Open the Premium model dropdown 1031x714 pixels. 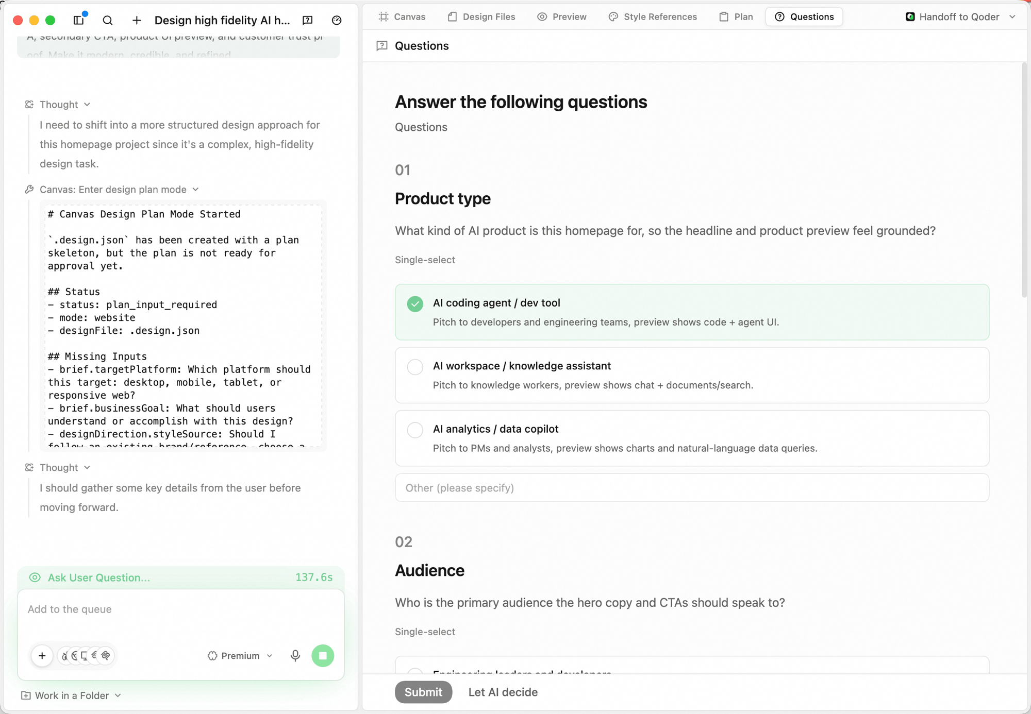tap(240, 656)
